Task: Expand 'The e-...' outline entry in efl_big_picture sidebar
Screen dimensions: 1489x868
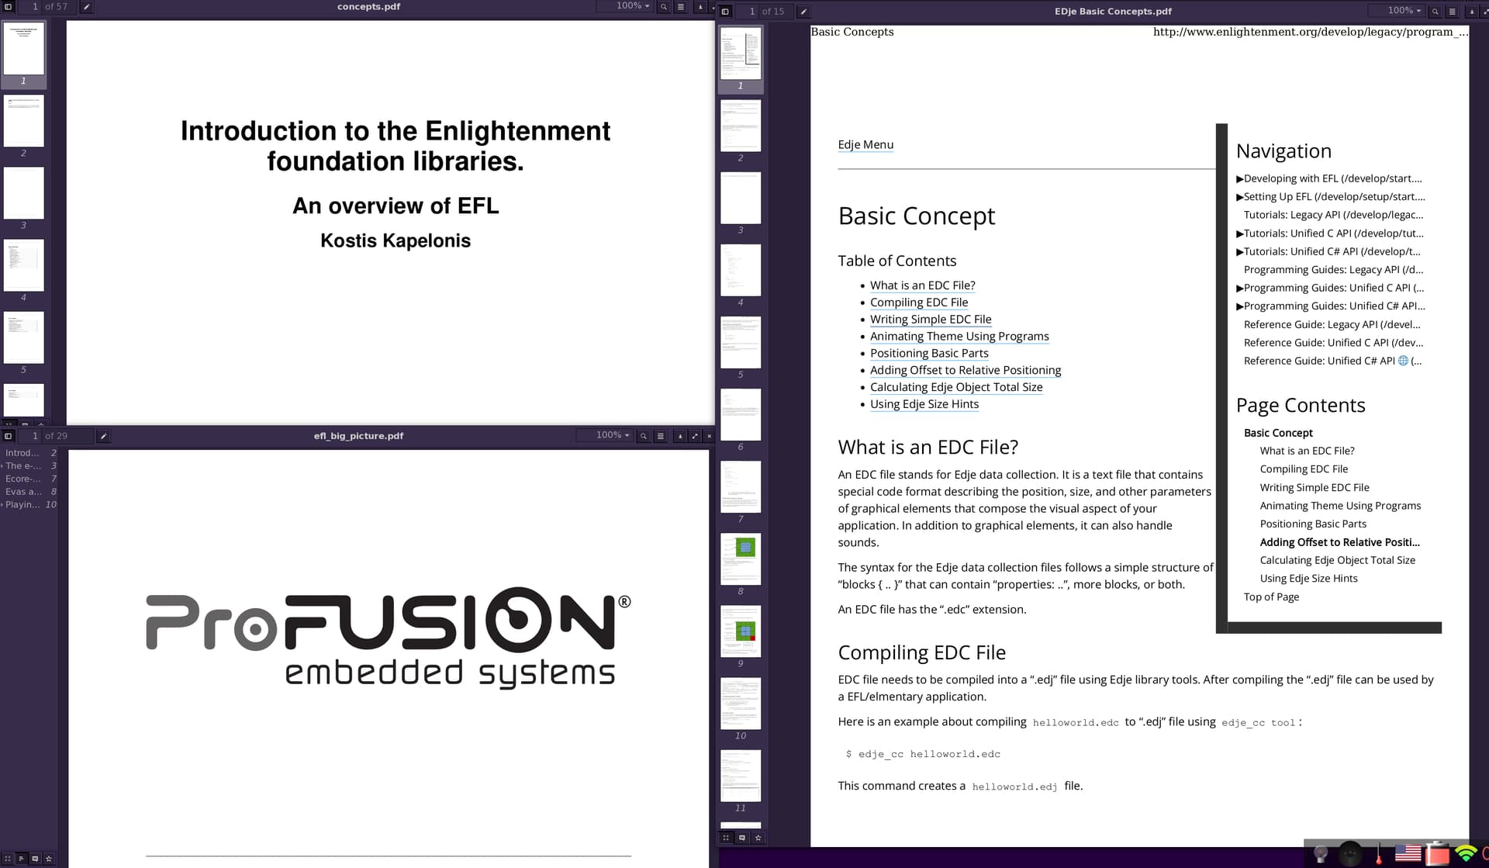Action: [x=2, y=466]
